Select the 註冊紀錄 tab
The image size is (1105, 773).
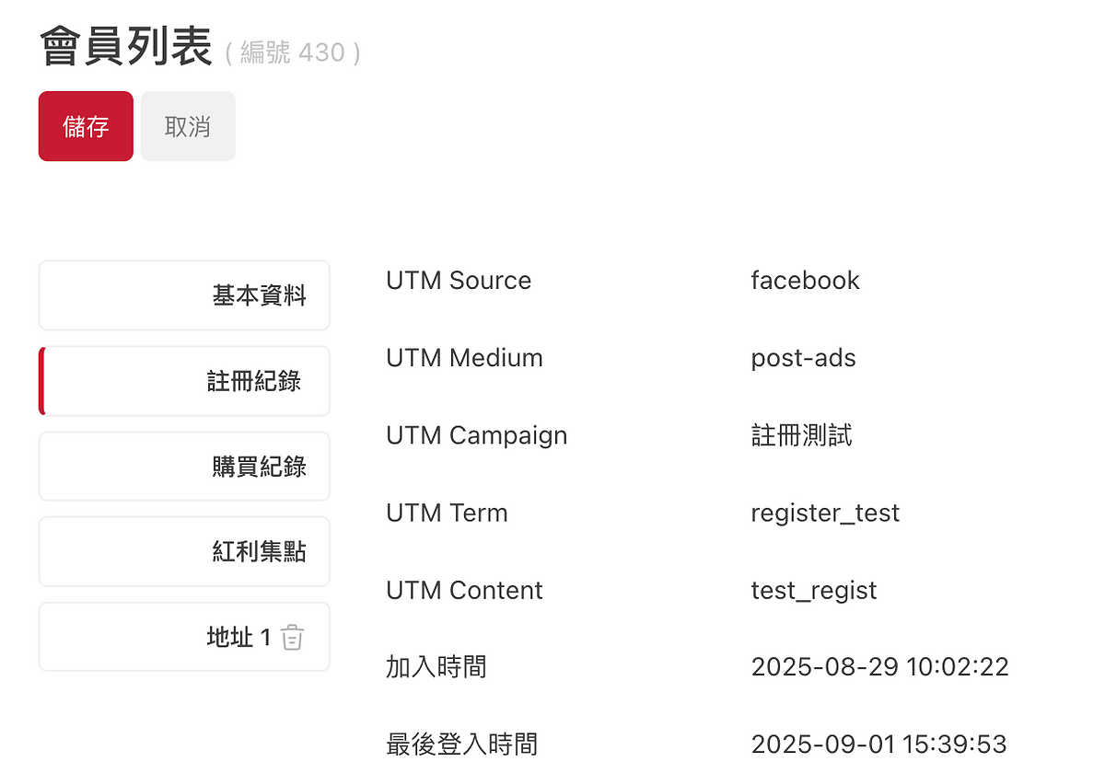click(x=184, y=381)
